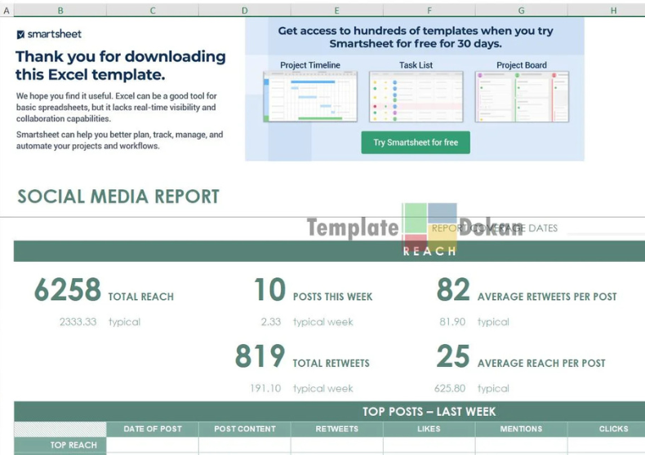Click the DATE OF POST column header

pos(153,429)
